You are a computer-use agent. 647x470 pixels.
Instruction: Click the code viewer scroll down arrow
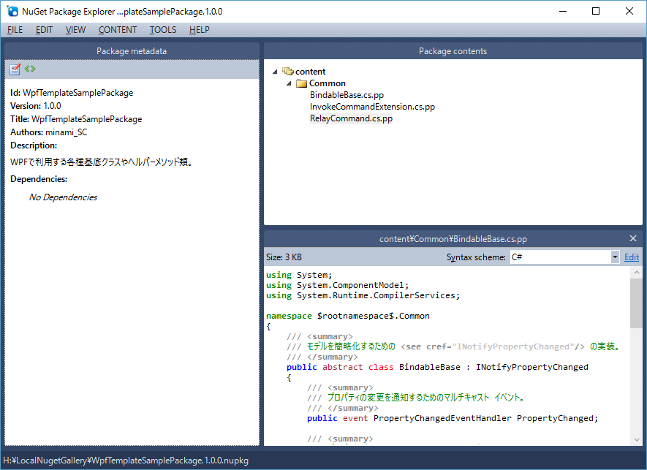[x=636, y=440]
